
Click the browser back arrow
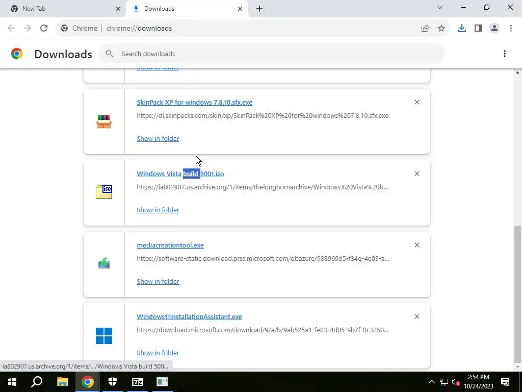click(x=11, y=29)
